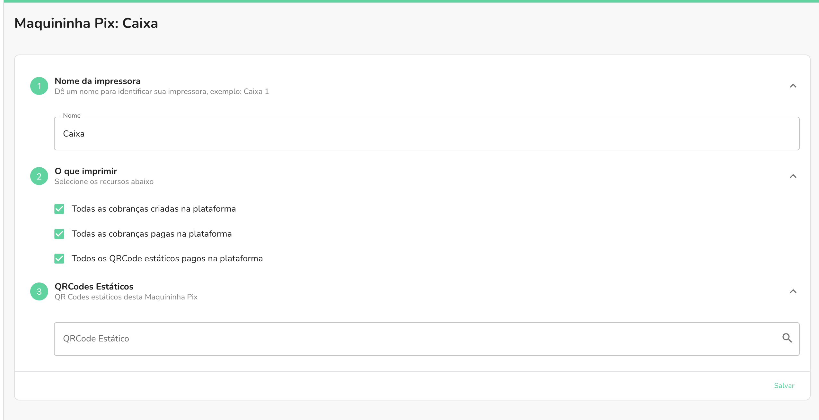Select the 'O que imprimir' heading
The image size is (819, 420).
(x=86, y=171)
